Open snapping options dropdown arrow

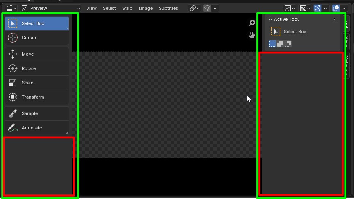click(x=215, y=8)
